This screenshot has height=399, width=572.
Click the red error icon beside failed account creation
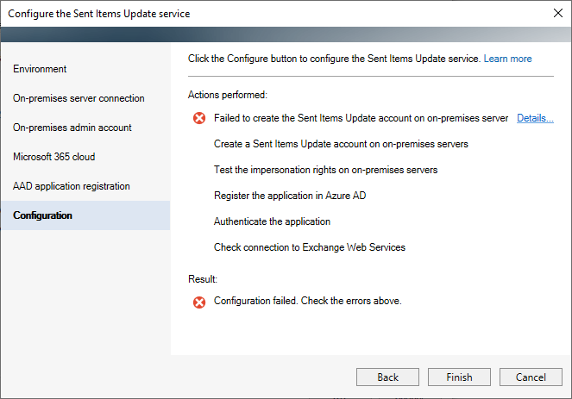tap(199, 118)
